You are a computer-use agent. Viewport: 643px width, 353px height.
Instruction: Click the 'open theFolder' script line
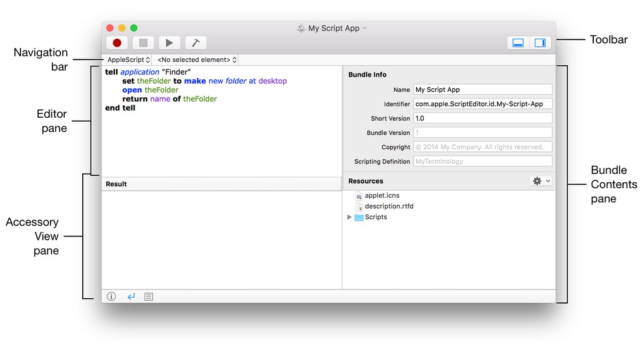click(x=150, y=90)
